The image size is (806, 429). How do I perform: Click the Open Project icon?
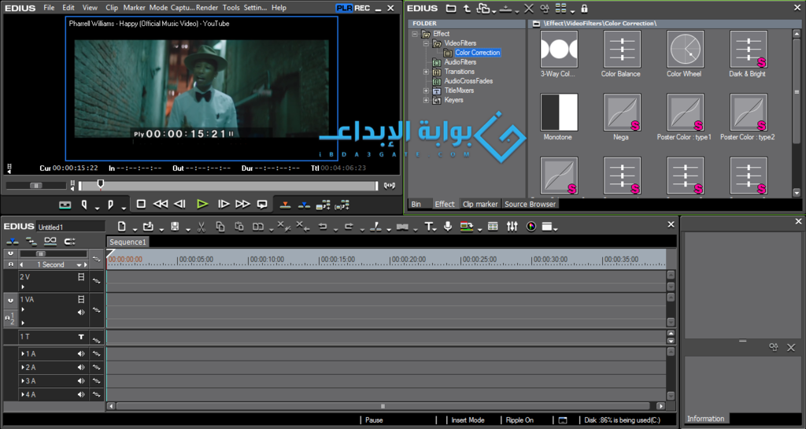click(148, 227)
